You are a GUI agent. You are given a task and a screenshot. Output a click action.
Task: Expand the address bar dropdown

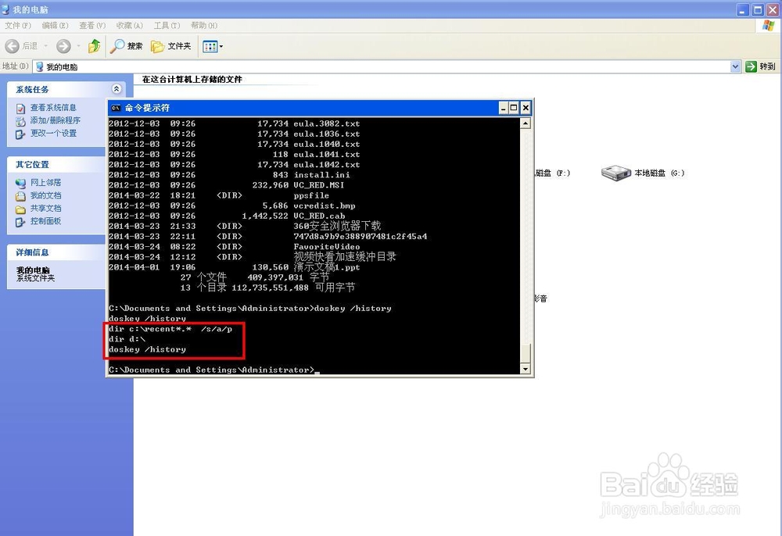point(735,66)
